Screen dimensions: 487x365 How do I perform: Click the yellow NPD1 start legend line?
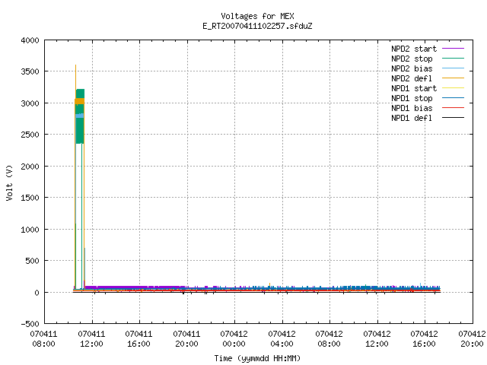pyautogui.click(x=453, y=88)
